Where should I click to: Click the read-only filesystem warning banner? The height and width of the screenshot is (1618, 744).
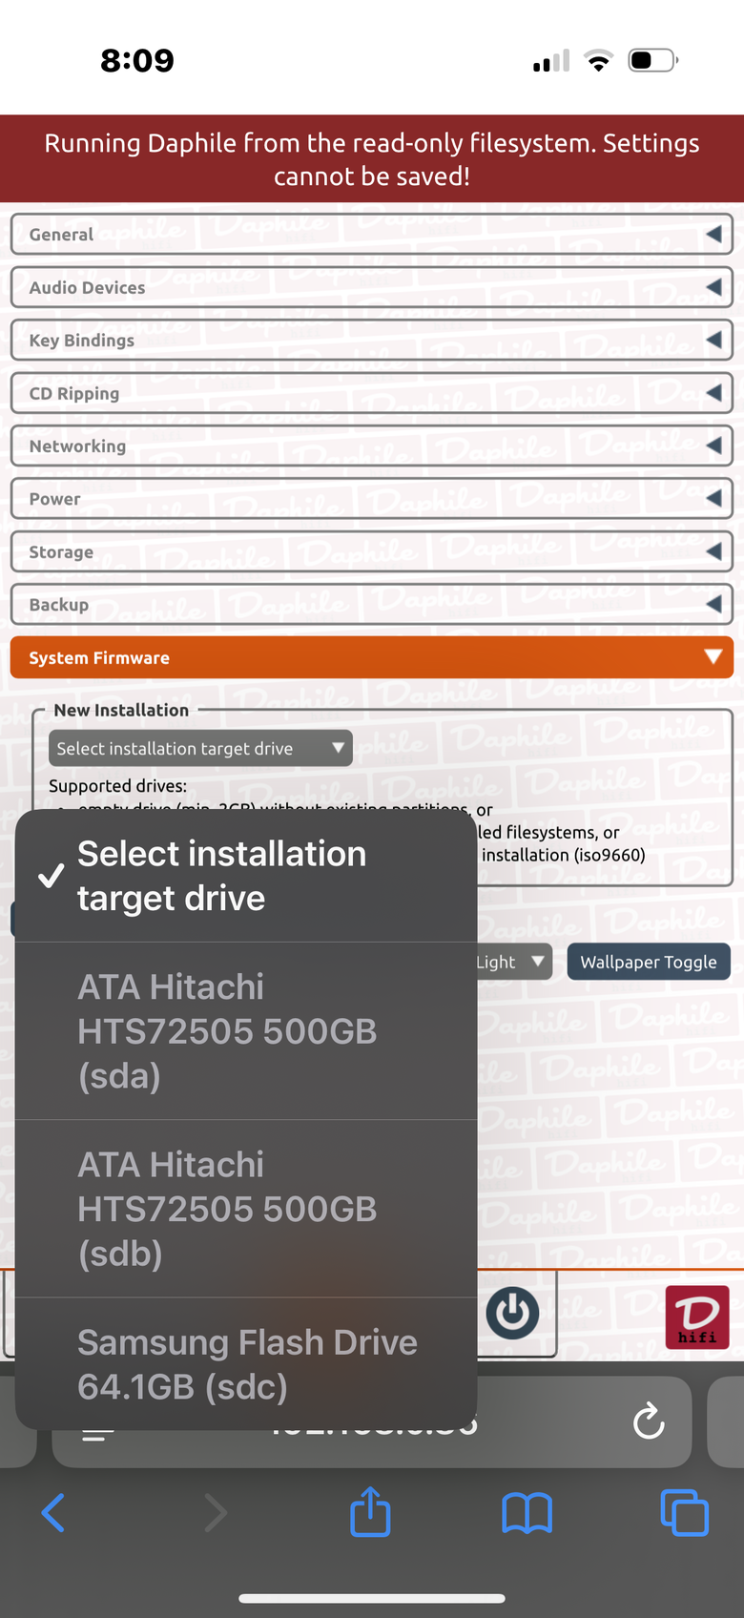[x=372, y=159]
